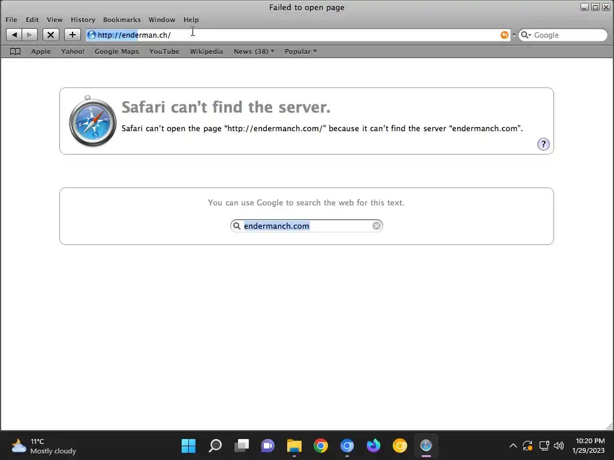Click the address bar URL field
614x460 pixels.
297,35
